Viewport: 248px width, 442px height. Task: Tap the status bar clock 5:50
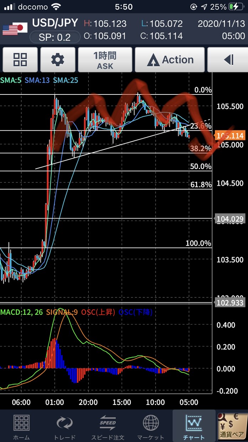124,7
